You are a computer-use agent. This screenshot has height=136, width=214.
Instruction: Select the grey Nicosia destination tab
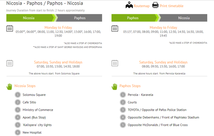tap(184, 18)
